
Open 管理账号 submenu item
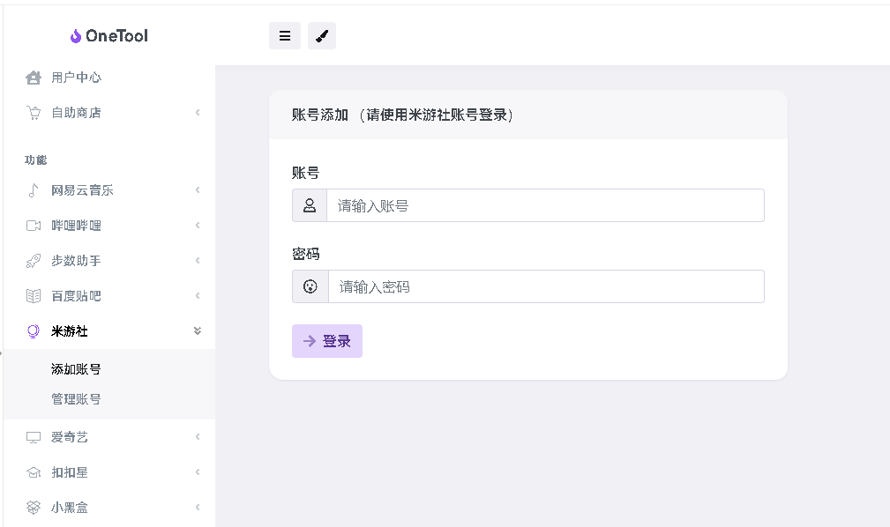click(76, 399)
